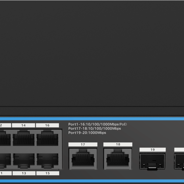Click the white "19" port label
Viewport: 184px width, 184px height.
pos(153,150)
